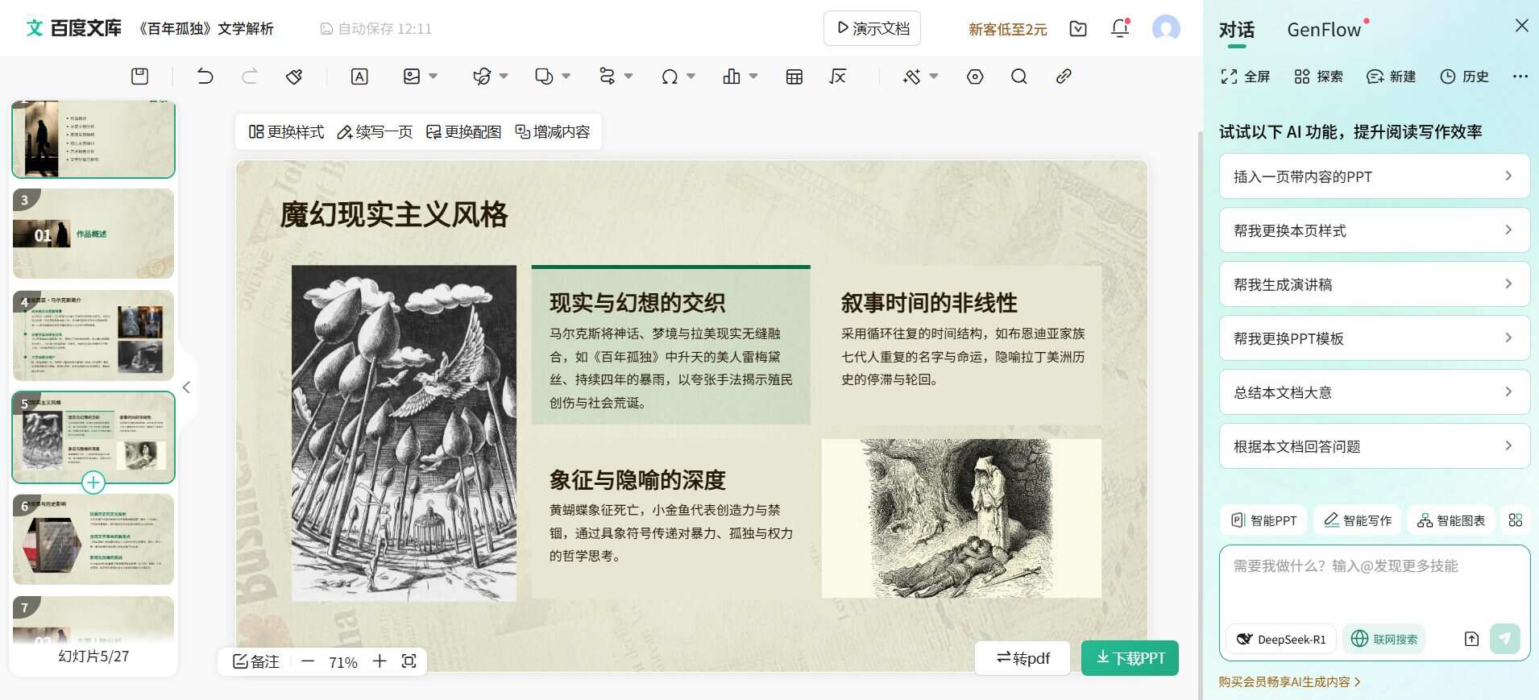Image resolution: width=1539 pixels, height=700 pixels.
Task: Open the special symbol dropdown arrow
Action: 691,77
